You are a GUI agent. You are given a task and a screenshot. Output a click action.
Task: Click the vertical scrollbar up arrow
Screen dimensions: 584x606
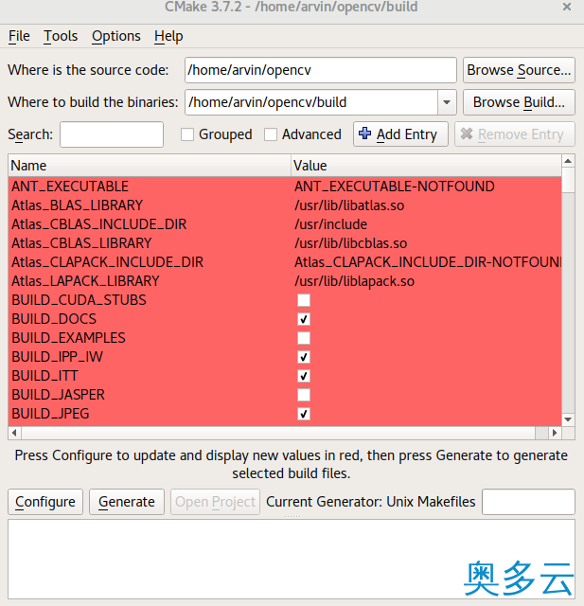tap(568, 161)
